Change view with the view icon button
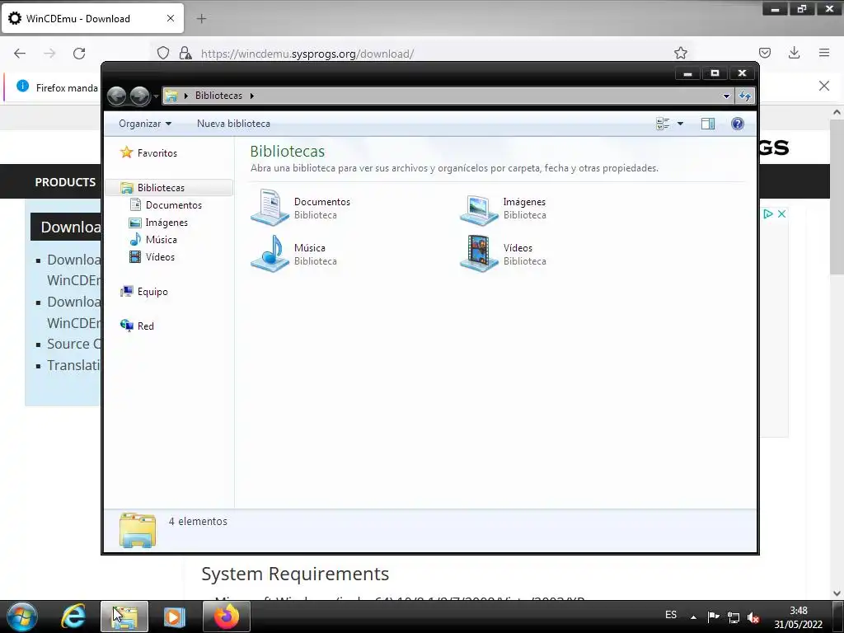This screenshot has width=844, height=633. coord(663,124)
